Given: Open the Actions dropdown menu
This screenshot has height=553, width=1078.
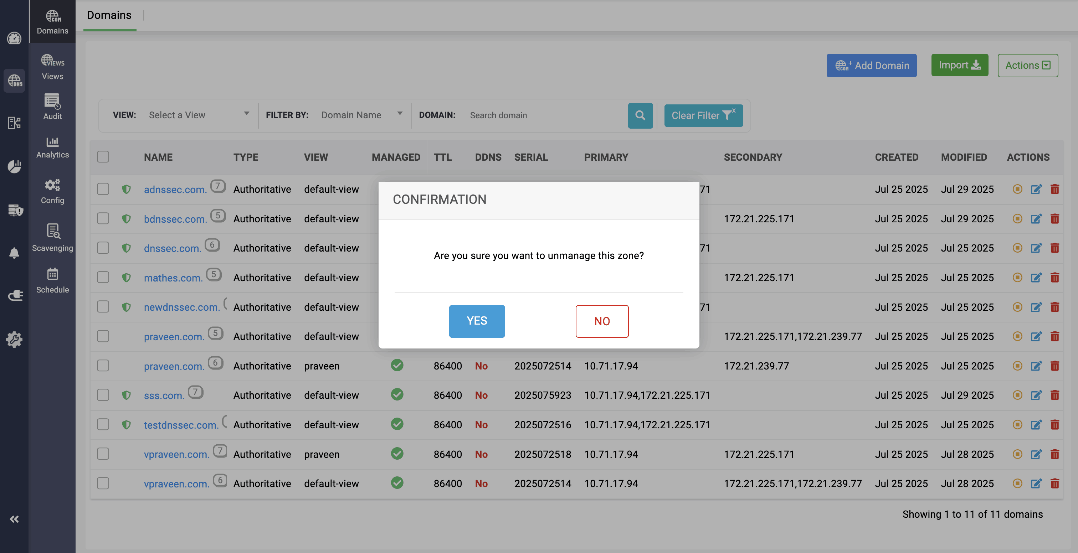Looking at the screenshot, I should [x=1027, y=65].
